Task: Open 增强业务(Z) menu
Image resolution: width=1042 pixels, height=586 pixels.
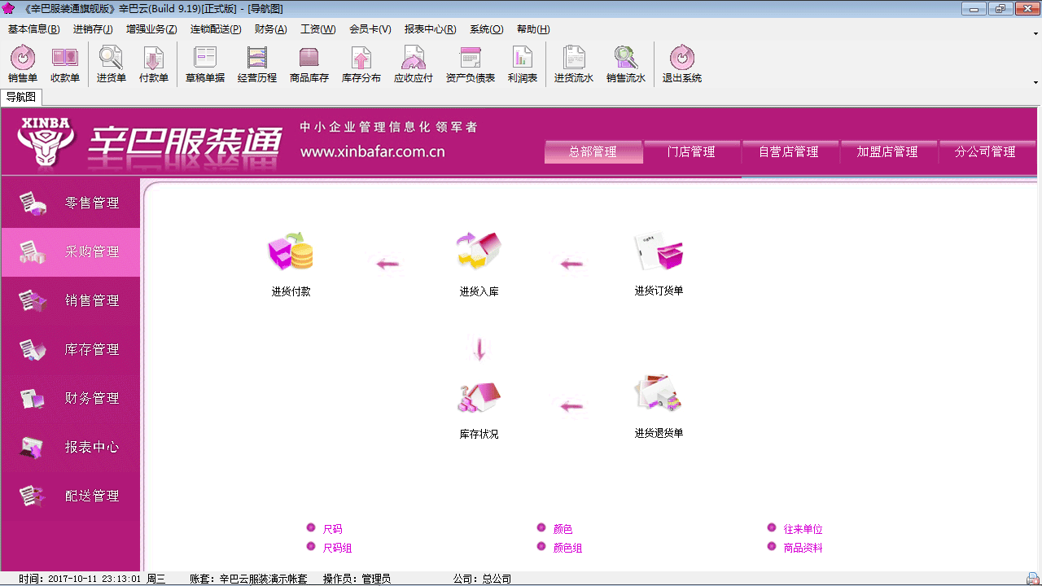Action: point(151,29)
